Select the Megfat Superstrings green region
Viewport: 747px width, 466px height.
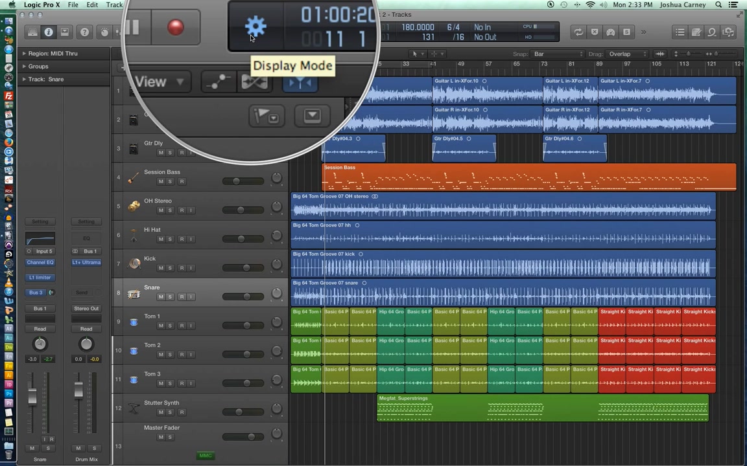pos(543,409)
